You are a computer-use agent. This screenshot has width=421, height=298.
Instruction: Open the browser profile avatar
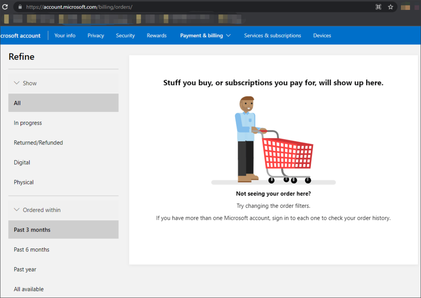tap(405, 7)
